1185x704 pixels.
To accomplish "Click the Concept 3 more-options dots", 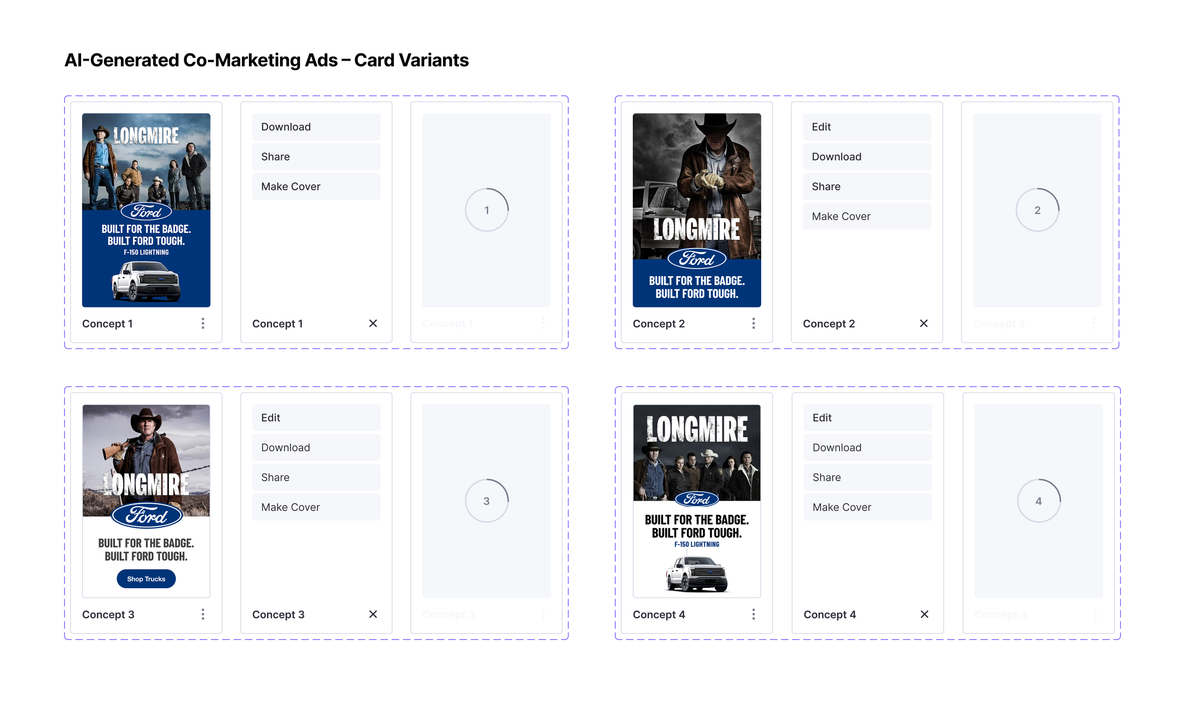I will [203, 614].
